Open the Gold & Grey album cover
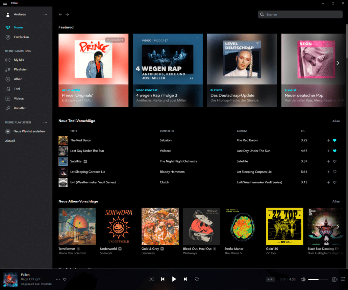 click(x=160, y=226)
